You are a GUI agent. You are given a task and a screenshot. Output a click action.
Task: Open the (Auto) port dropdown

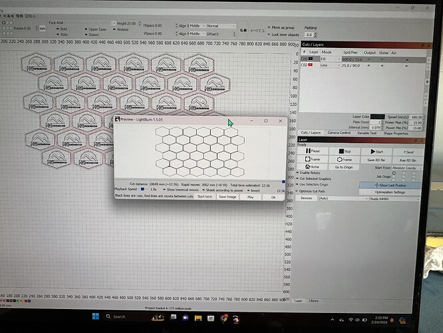pos(343,198)
